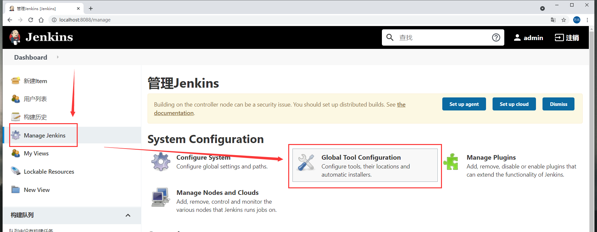Click the Dashboard breadcrumb link

31,57
